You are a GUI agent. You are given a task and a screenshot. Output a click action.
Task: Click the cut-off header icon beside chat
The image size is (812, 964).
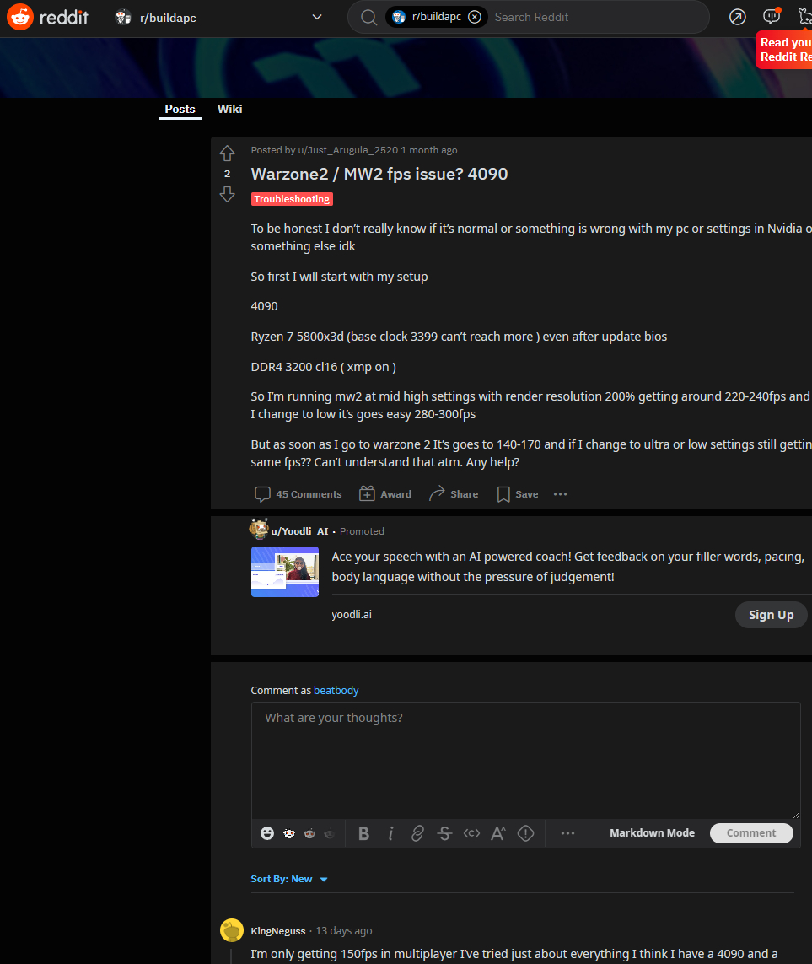pyautogui.click(x=804, y=17)
